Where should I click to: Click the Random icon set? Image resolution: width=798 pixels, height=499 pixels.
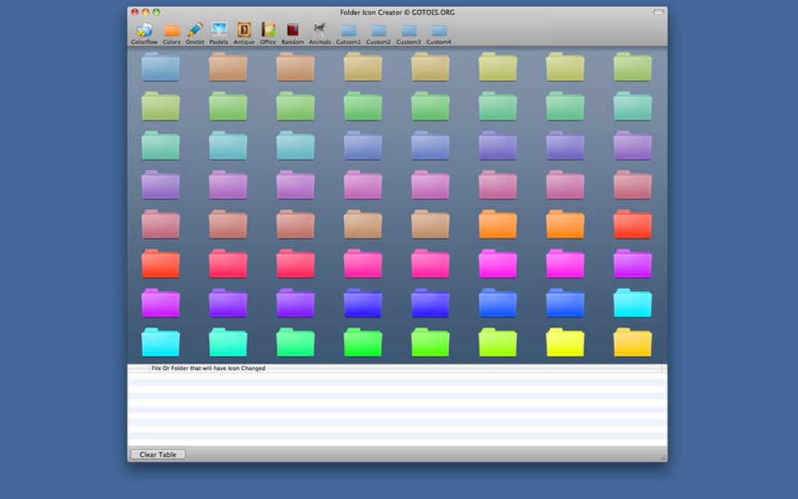coord(293,32)
